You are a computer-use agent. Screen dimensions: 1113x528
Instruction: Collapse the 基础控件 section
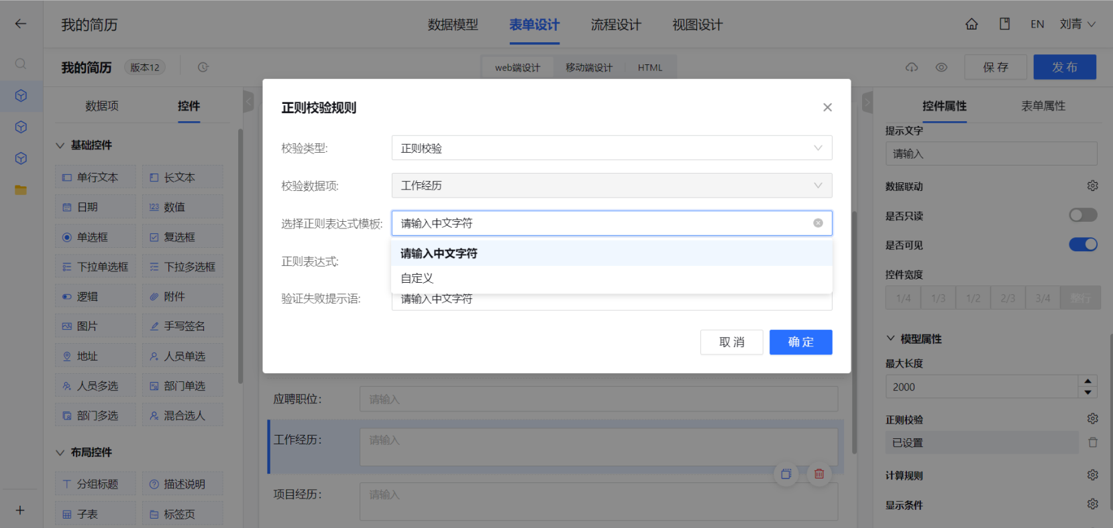click(60, 145)
